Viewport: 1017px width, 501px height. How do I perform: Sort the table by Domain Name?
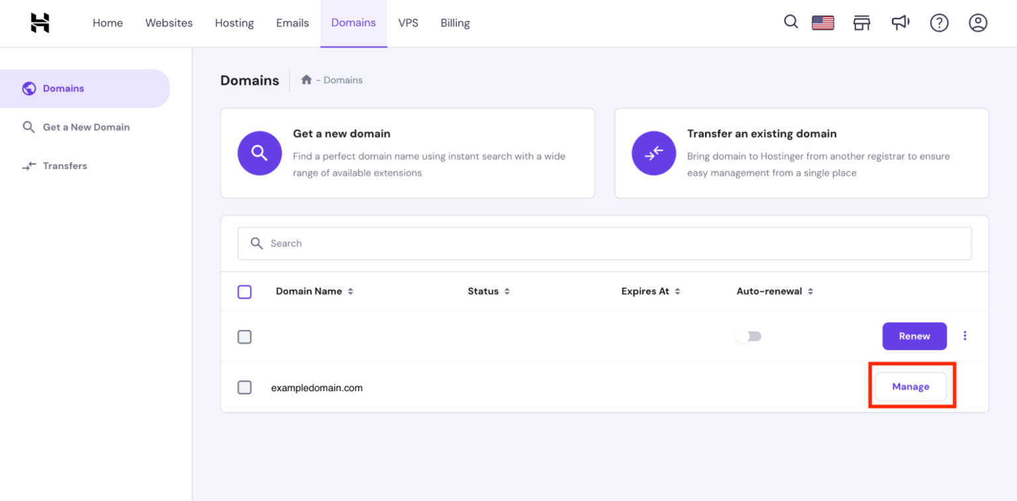pos(350,291)
